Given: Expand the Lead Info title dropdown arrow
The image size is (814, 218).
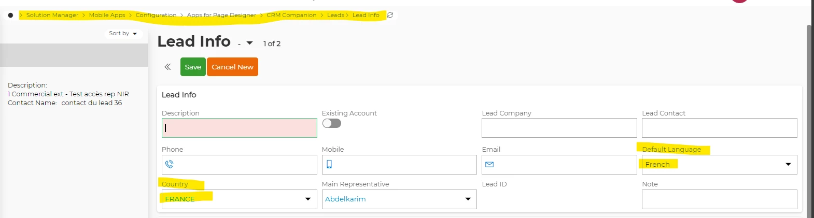Looking at the screenshot, I should [x=249, y=43].
